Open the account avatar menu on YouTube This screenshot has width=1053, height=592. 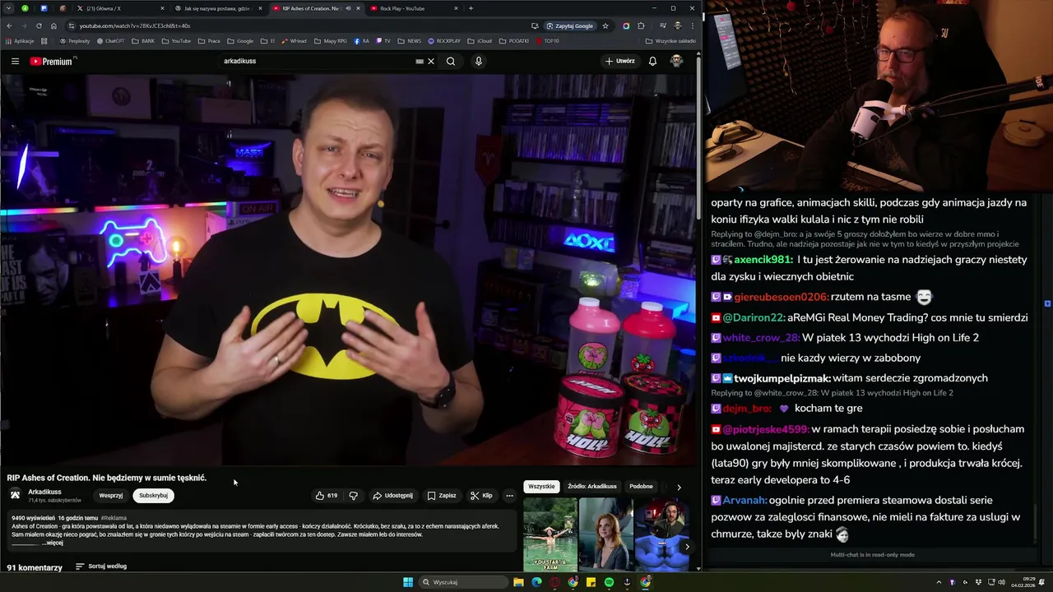[676, 61]
